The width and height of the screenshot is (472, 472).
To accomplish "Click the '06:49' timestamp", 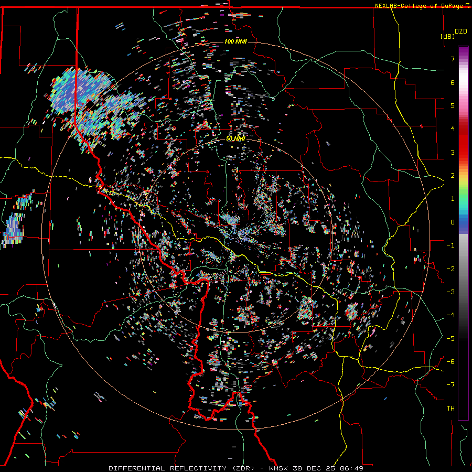I will tap(351, 468).
